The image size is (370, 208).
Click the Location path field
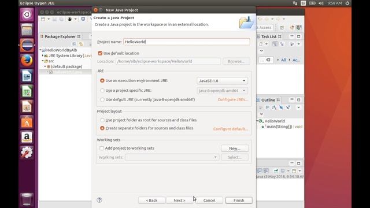168,61
